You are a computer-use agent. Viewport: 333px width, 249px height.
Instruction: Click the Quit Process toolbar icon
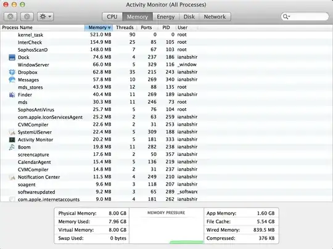pyautogui.click(x=10, y=17)
